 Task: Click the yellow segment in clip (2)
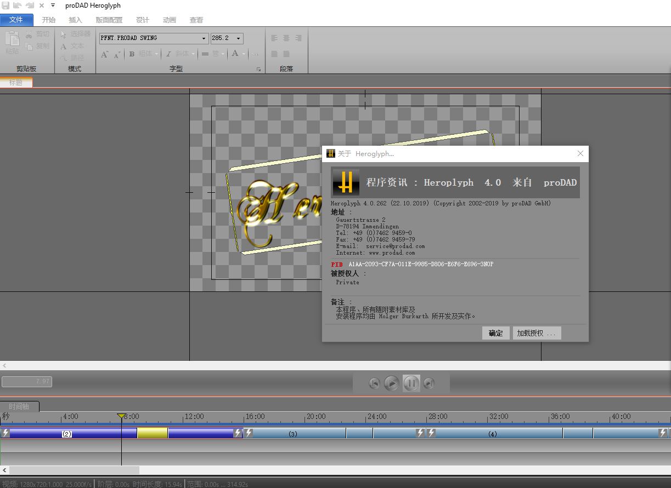(x=153, y=433)
